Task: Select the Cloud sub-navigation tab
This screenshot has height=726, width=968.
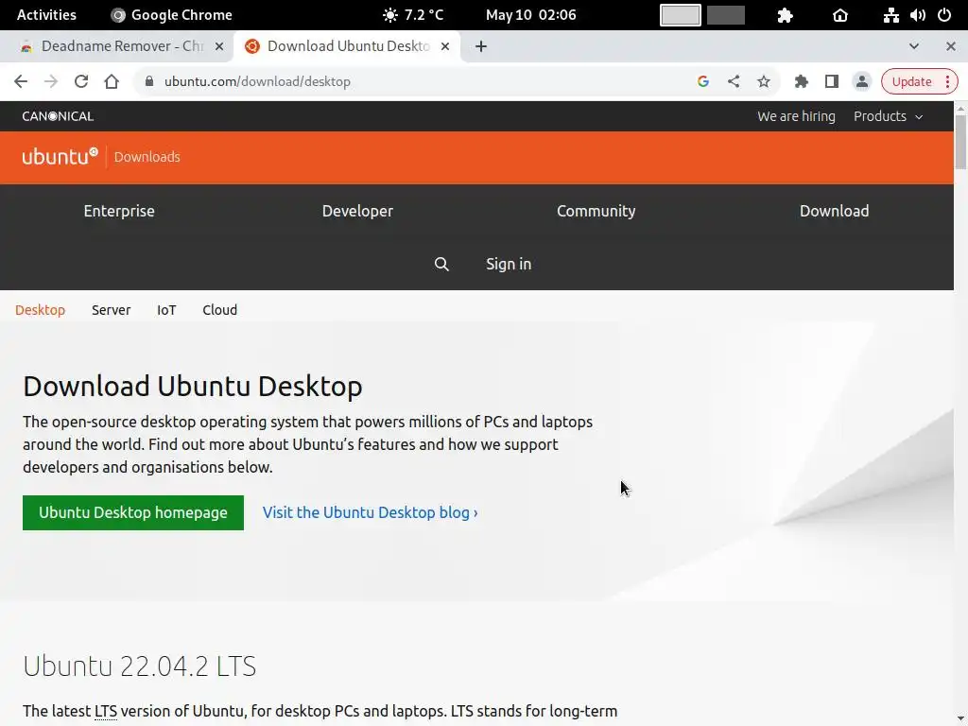Action: click(219, 310)
